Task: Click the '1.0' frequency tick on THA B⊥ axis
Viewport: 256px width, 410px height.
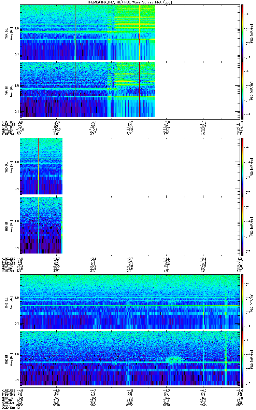Action: click(x=16, y=28)
